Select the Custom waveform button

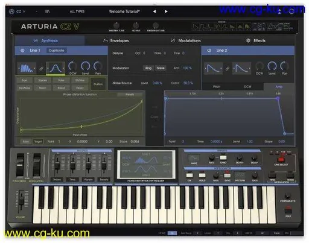coord(98,84)
